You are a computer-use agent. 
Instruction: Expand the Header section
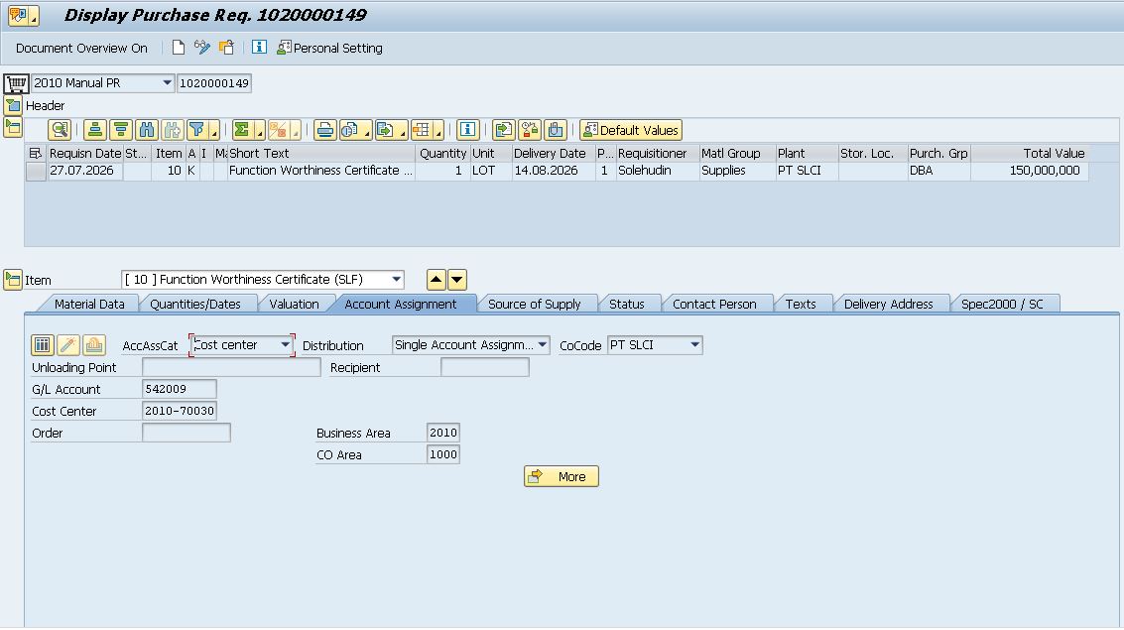(13, 106)
